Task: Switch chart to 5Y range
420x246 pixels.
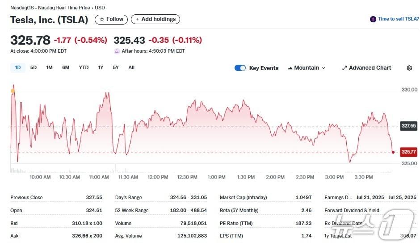Action: tap(116, 67)
